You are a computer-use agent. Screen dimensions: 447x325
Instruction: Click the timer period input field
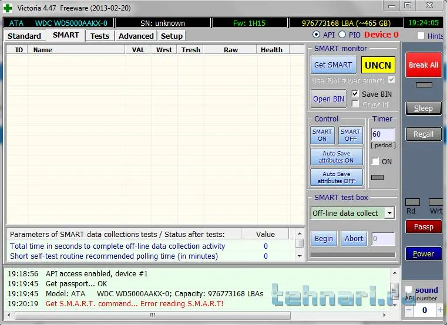coord(383,134)
